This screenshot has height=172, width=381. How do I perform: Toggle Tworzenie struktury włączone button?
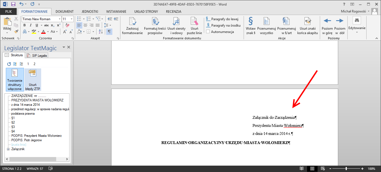click(15, 80)
